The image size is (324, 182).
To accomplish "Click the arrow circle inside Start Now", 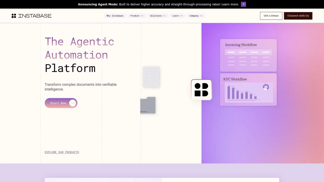I will click(x=72, y=103).
